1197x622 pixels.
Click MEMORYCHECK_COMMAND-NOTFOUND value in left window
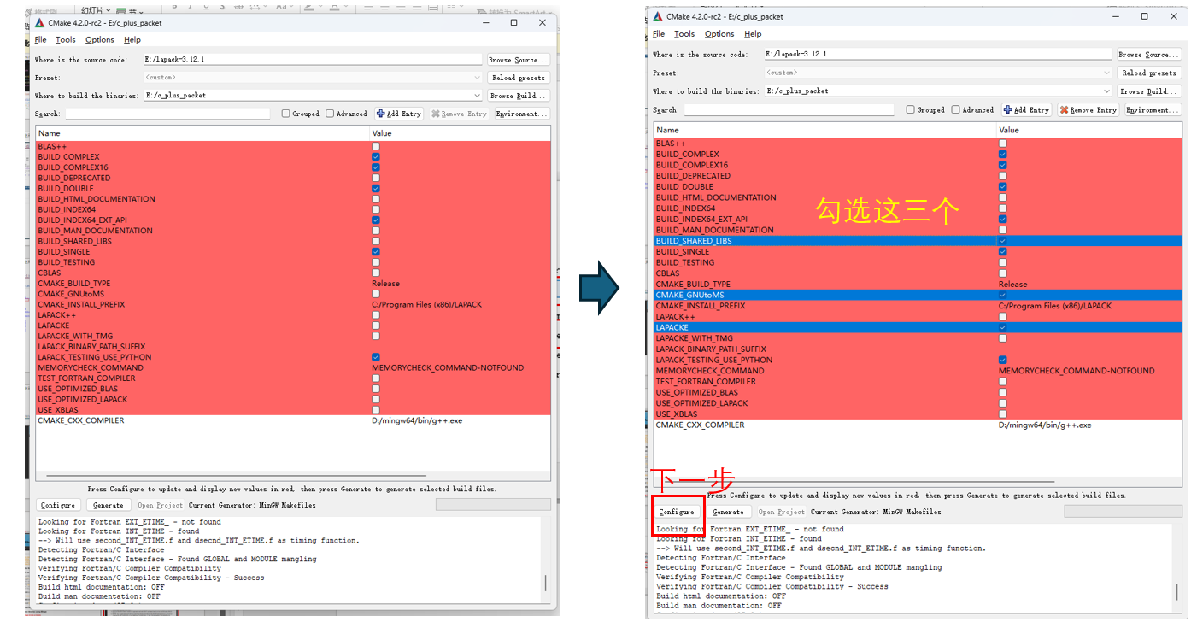click(448, 367)
